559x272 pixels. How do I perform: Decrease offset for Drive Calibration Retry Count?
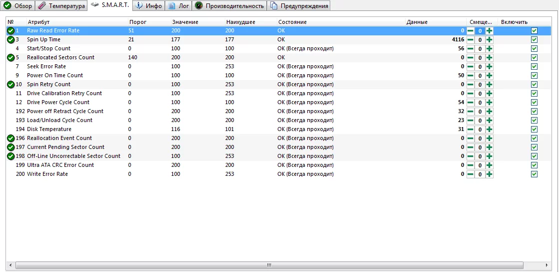click(x=471, y=94)
